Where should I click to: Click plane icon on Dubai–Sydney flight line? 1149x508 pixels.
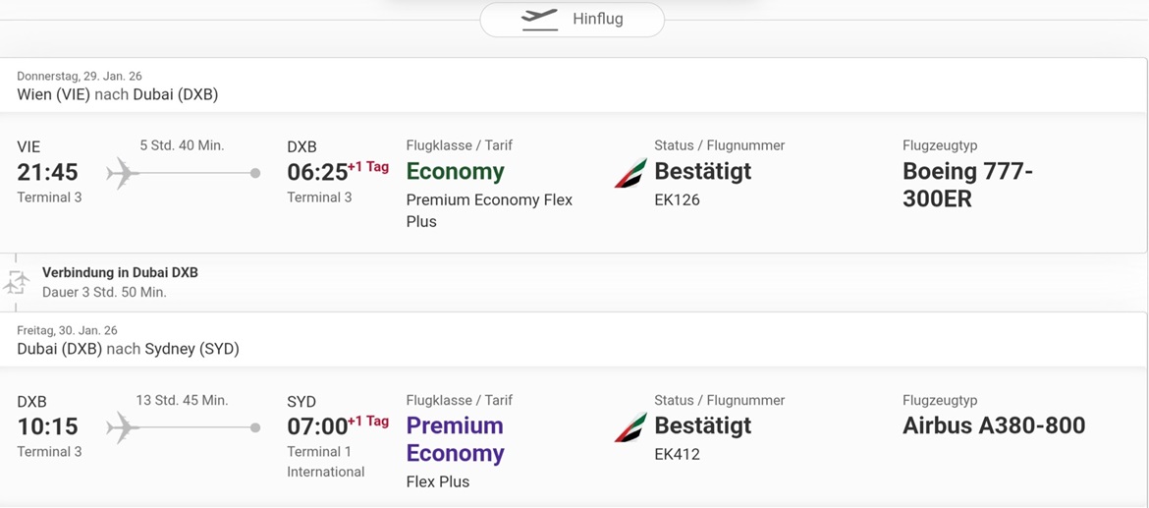point(122,427)
